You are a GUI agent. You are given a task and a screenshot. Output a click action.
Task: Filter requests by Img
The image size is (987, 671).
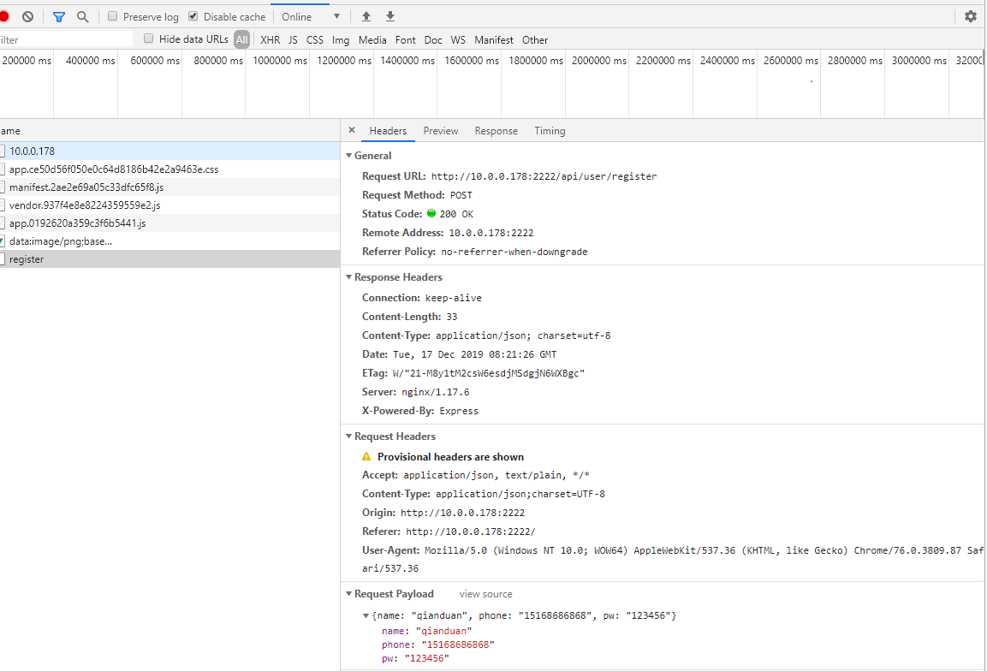(341, 39)
